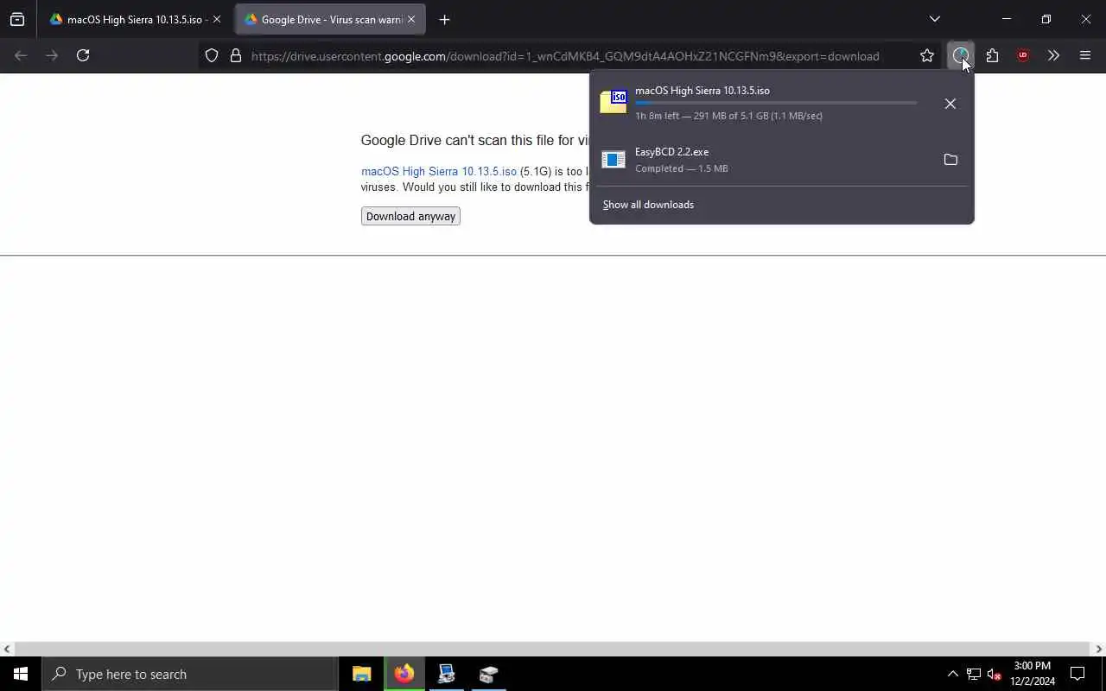This screenshot has height=691, width=1106.
Task: Open Firefox View icon in tab bar
Action: 17,19
